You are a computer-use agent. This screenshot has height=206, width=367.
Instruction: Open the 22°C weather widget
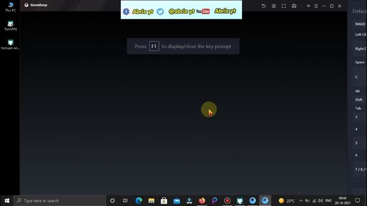pos(287,201)
